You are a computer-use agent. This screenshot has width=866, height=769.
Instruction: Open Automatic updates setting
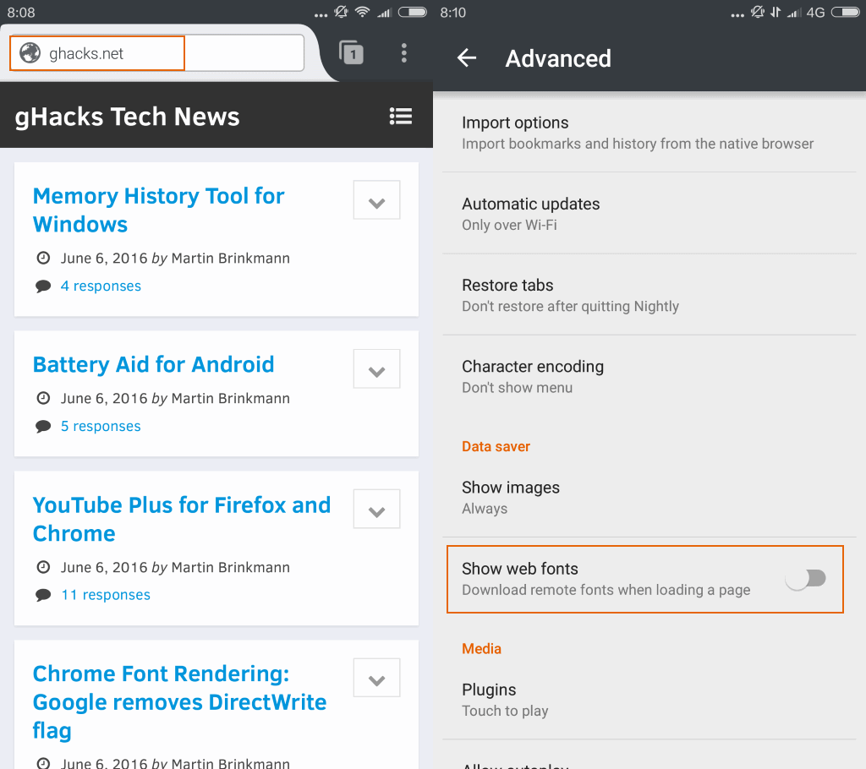[x=649, y=214]
